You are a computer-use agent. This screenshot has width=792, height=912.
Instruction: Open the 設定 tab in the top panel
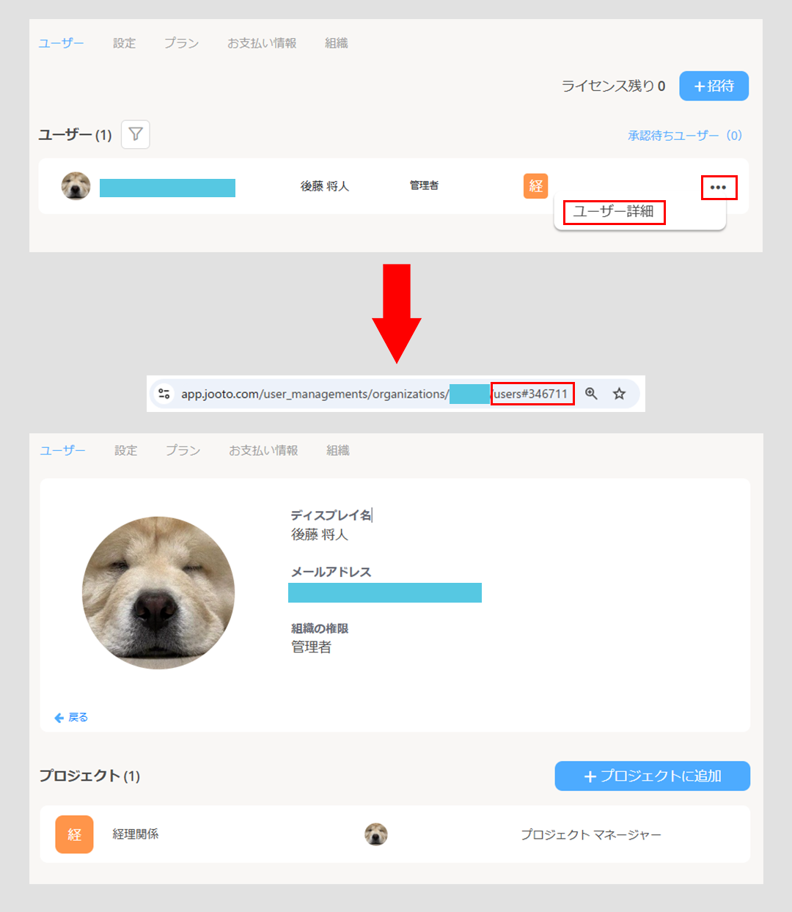(x=125, y=43)
